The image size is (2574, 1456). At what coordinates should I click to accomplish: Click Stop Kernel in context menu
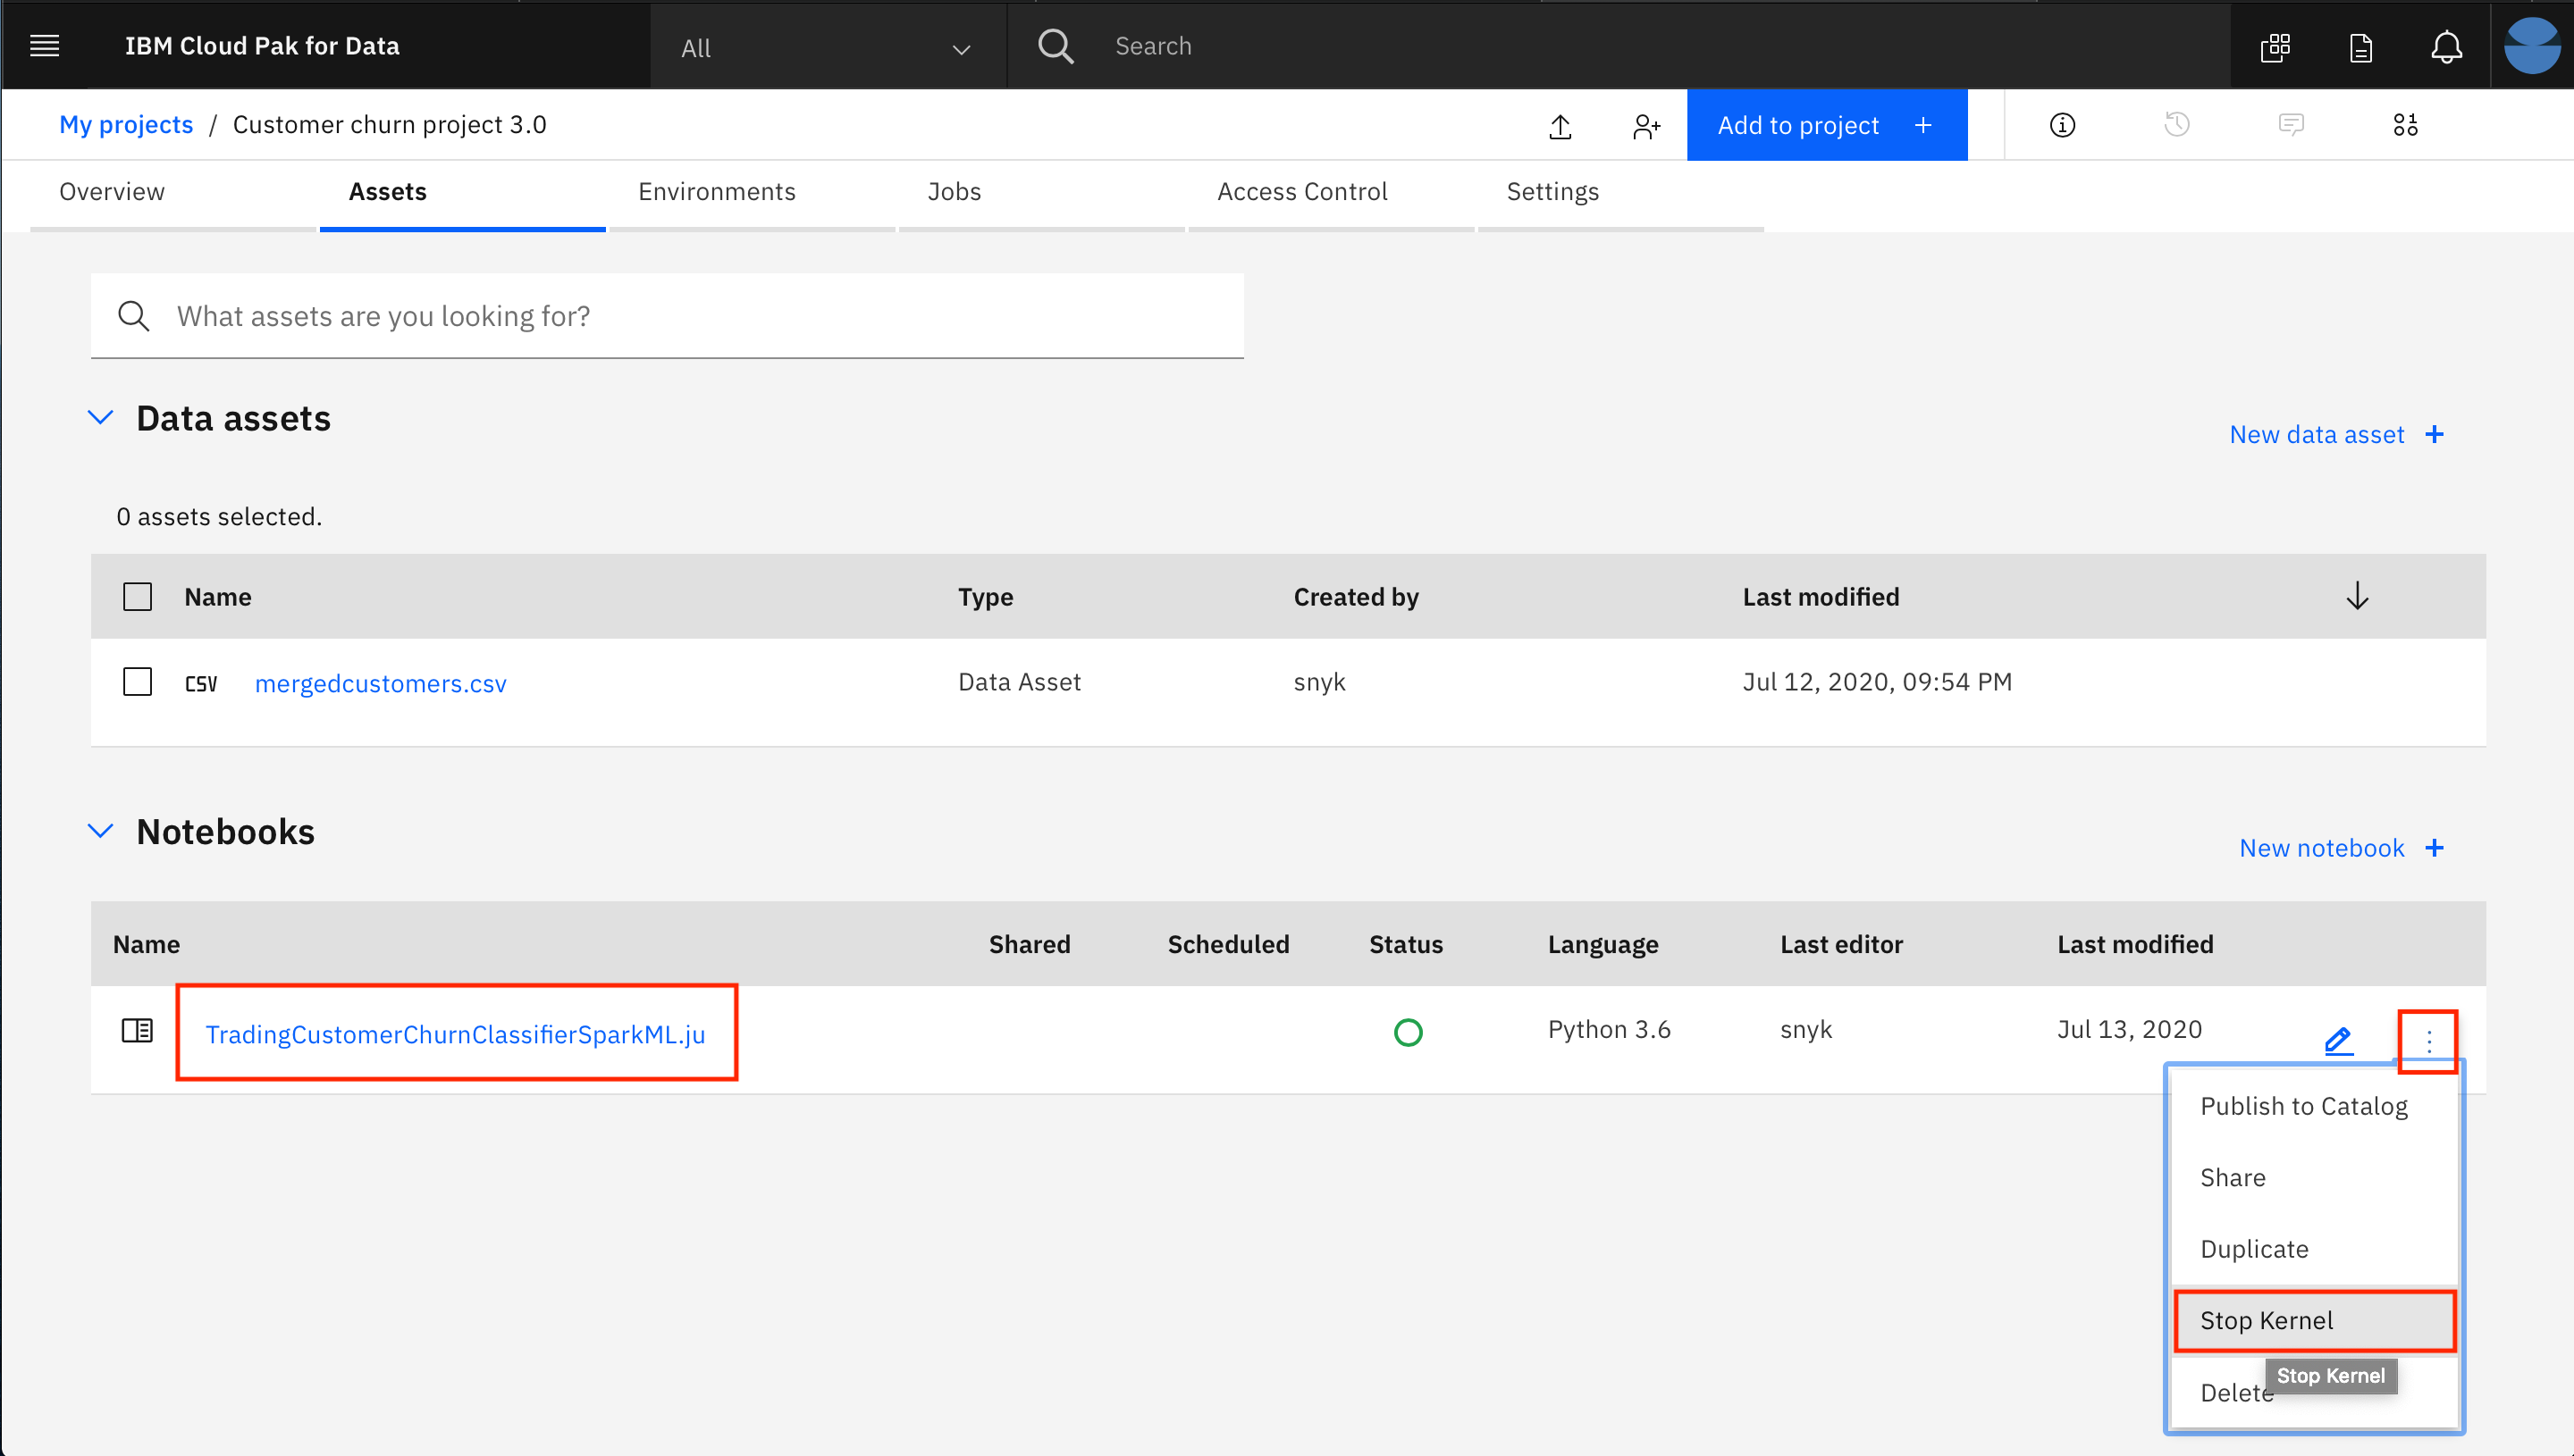point(2267,1320)
